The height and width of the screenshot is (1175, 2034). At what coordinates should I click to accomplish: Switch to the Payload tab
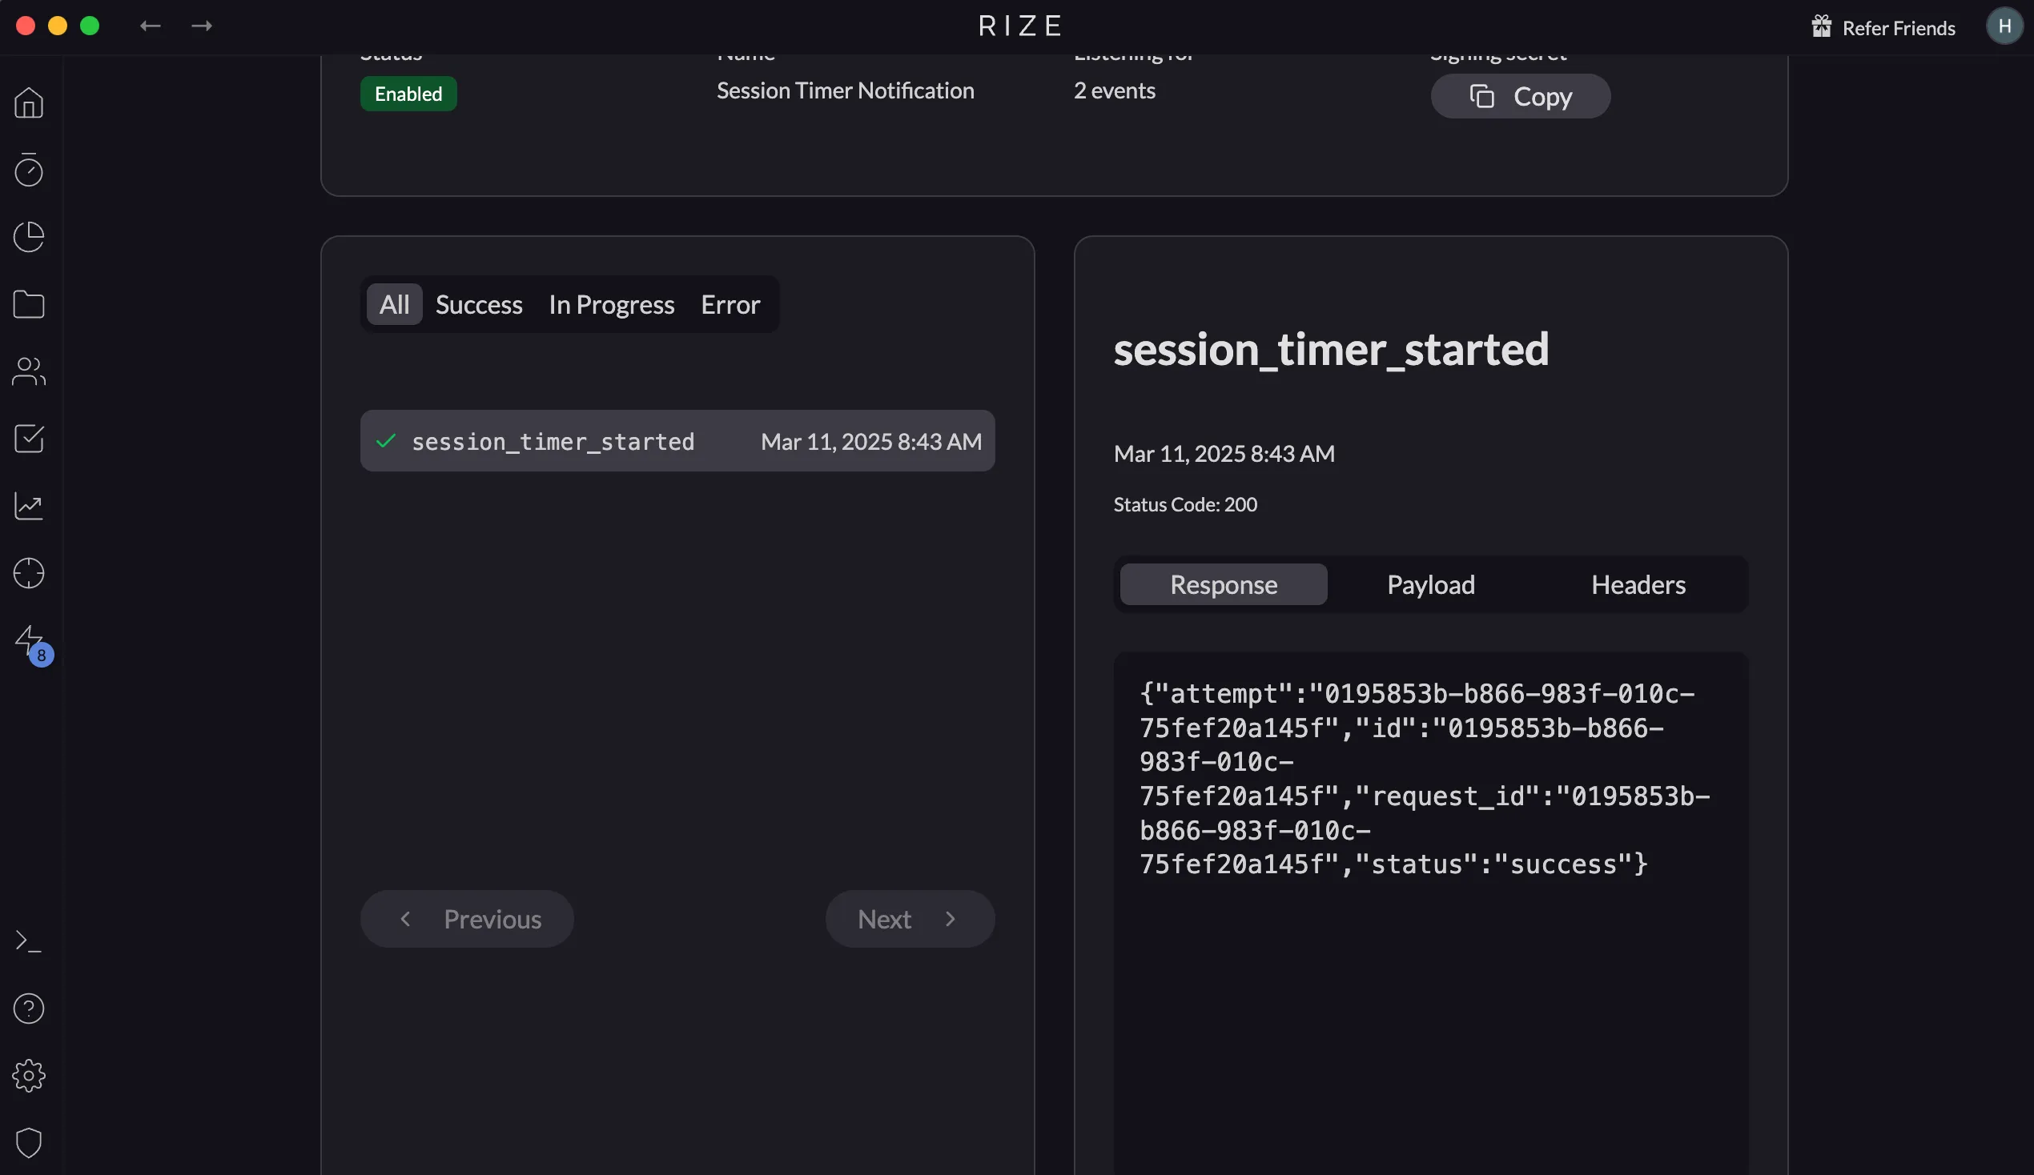(x=1430, y=584)
